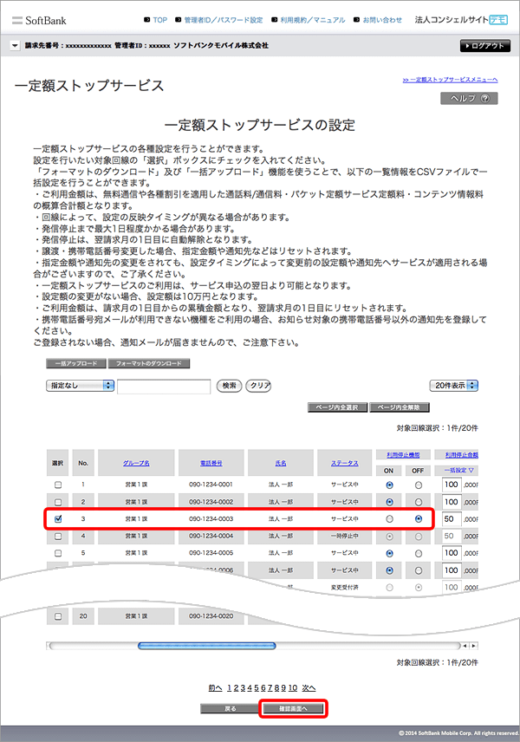Screen dimensions: 520x742
Task: Check the selection box for row 1
Action: [x=58, y=485]
